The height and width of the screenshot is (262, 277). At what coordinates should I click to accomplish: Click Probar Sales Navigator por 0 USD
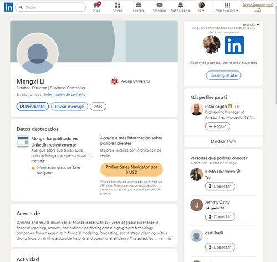131,169
